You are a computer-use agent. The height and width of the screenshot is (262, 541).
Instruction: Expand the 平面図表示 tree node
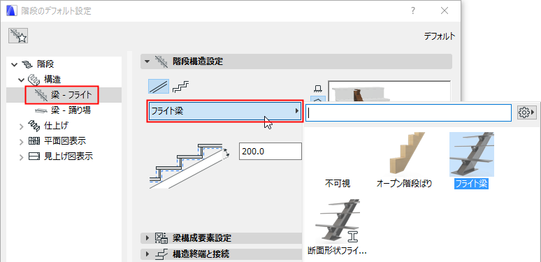[22, 141]
